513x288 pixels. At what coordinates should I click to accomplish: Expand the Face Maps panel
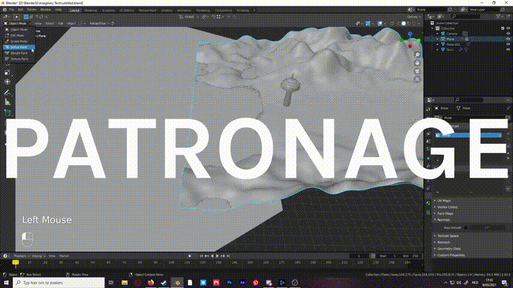point(445,214)
